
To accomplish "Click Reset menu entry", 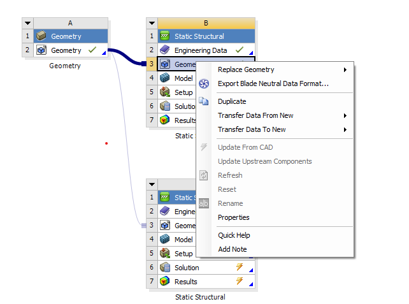I will pos(275,189).
